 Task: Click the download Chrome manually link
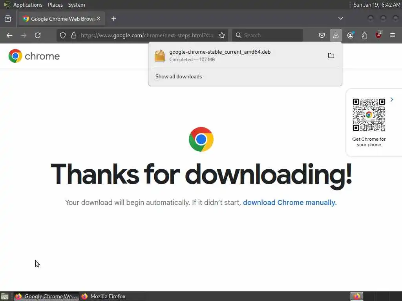[290, 203]
